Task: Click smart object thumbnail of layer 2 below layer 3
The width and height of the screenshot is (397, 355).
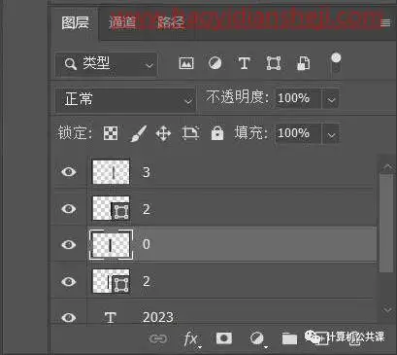Action: point(112,208)
